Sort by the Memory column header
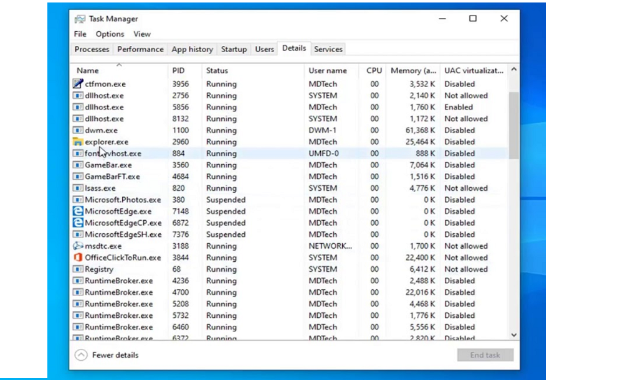The width and height of the screenshot is (620, 380). click(413, 70)
